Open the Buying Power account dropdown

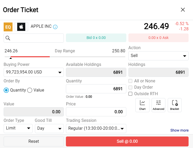click(34, 72)
